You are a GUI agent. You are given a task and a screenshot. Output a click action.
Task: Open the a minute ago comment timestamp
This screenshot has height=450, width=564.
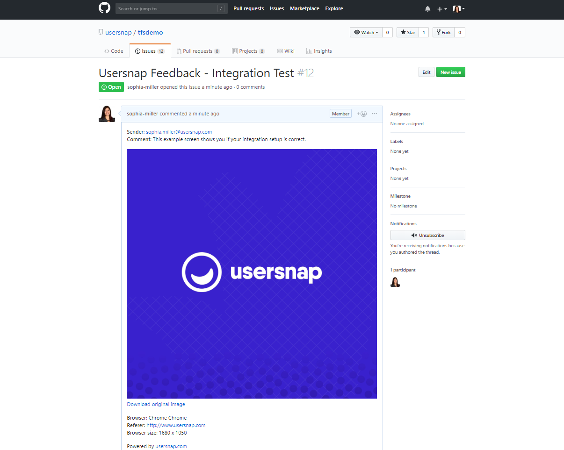pyautogui.click(x=204, y=114)
